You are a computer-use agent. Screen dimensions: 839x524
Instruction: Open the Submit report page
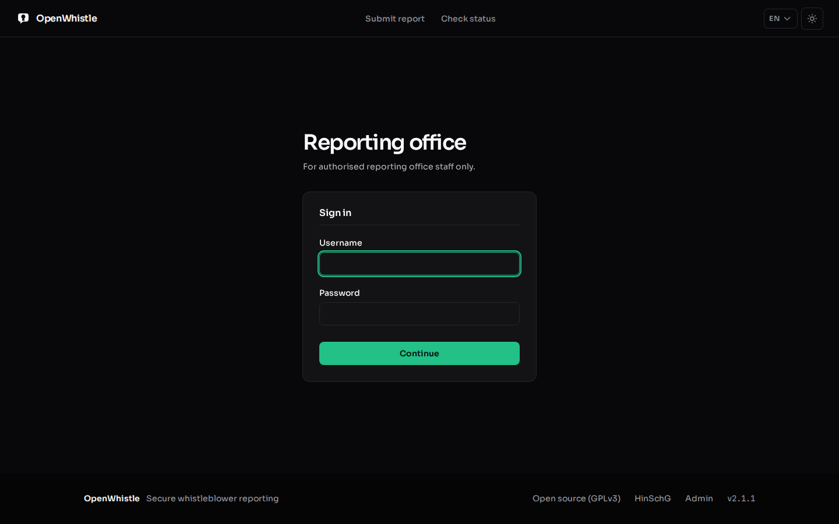(395, 19)
